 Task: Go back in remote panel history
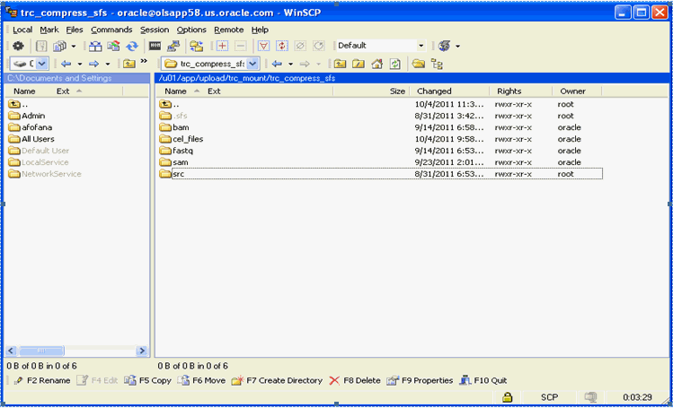point(277,64)
